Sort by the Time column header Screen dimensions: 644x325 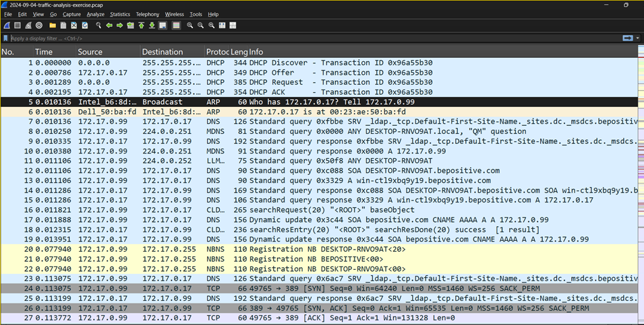point(55,52)
